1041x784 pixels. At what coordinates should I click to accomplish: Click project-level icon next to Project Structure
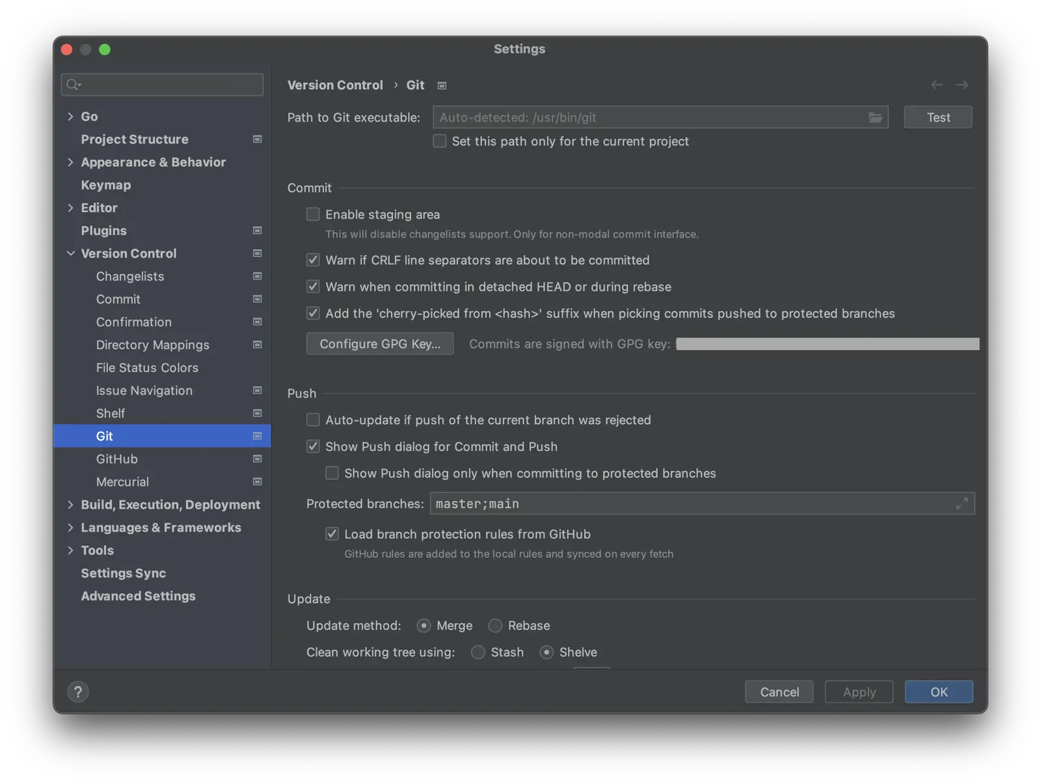click(258, 139)
